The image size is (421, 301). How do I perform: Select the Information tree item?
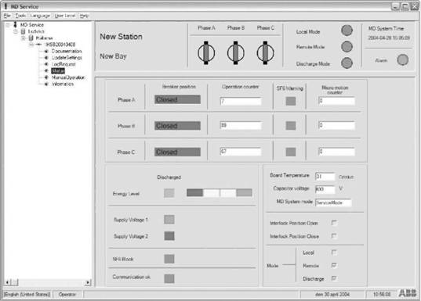tap(62, 84)
